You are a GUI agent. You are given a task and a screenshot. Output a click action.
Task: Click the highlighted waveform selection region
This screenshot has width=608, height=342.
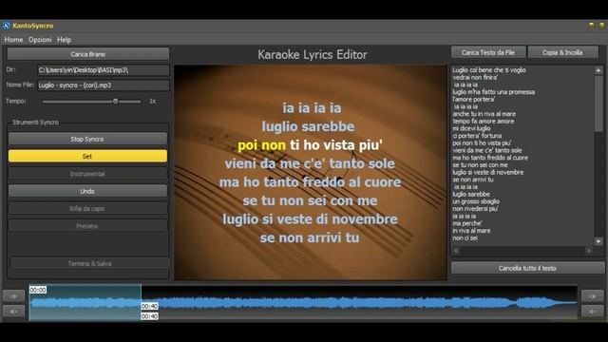coord(85,302)
